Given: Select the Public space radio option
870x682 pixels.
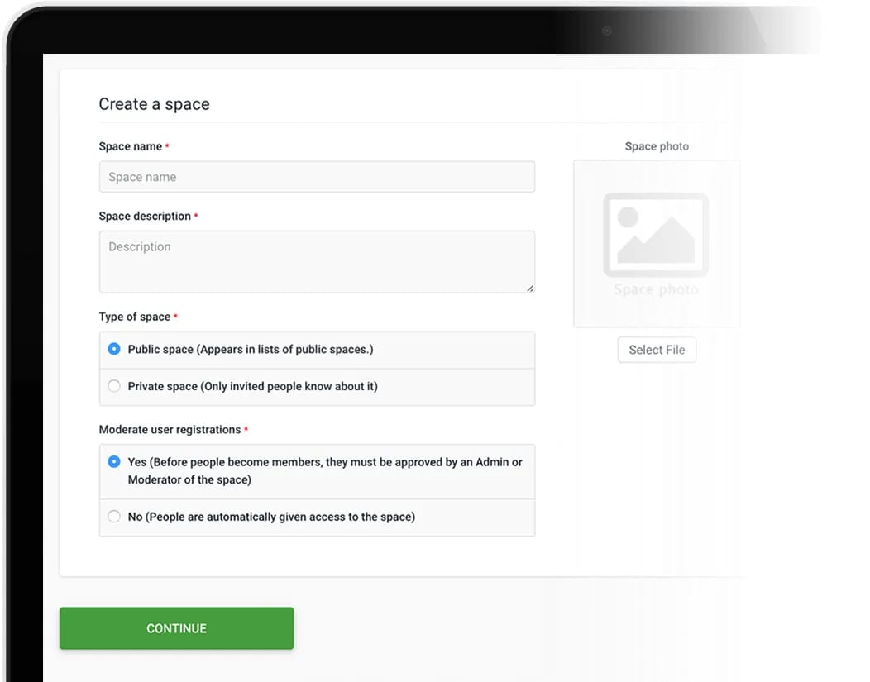Looking at the screenshot, I should coord(114,349).
